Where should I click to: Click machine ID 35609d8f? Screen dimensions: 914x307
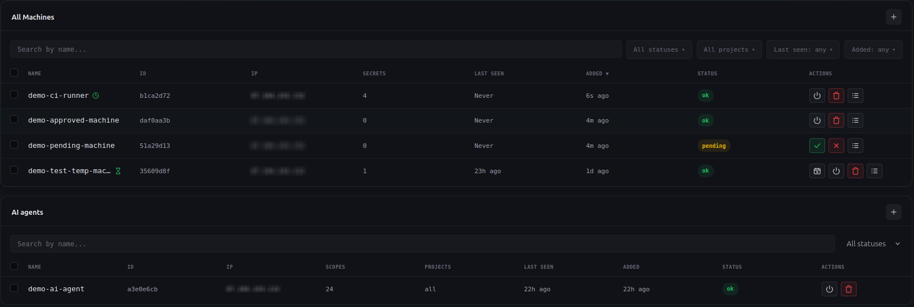155,171
